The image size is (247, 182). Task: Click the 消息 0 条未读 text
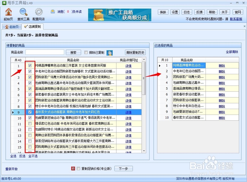69,12
